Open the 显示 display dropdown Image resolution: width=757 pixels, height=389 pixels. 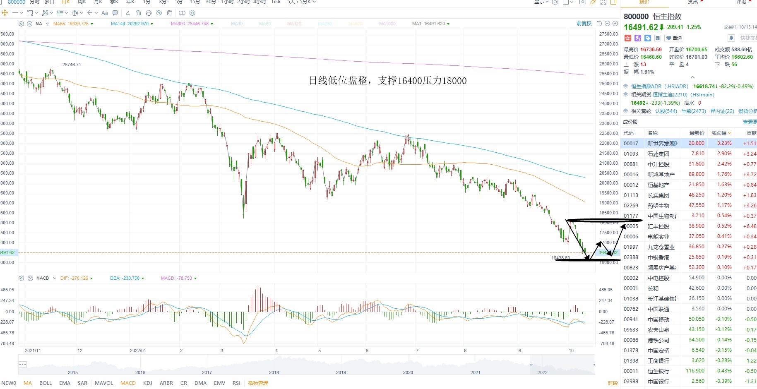[541, 2]
